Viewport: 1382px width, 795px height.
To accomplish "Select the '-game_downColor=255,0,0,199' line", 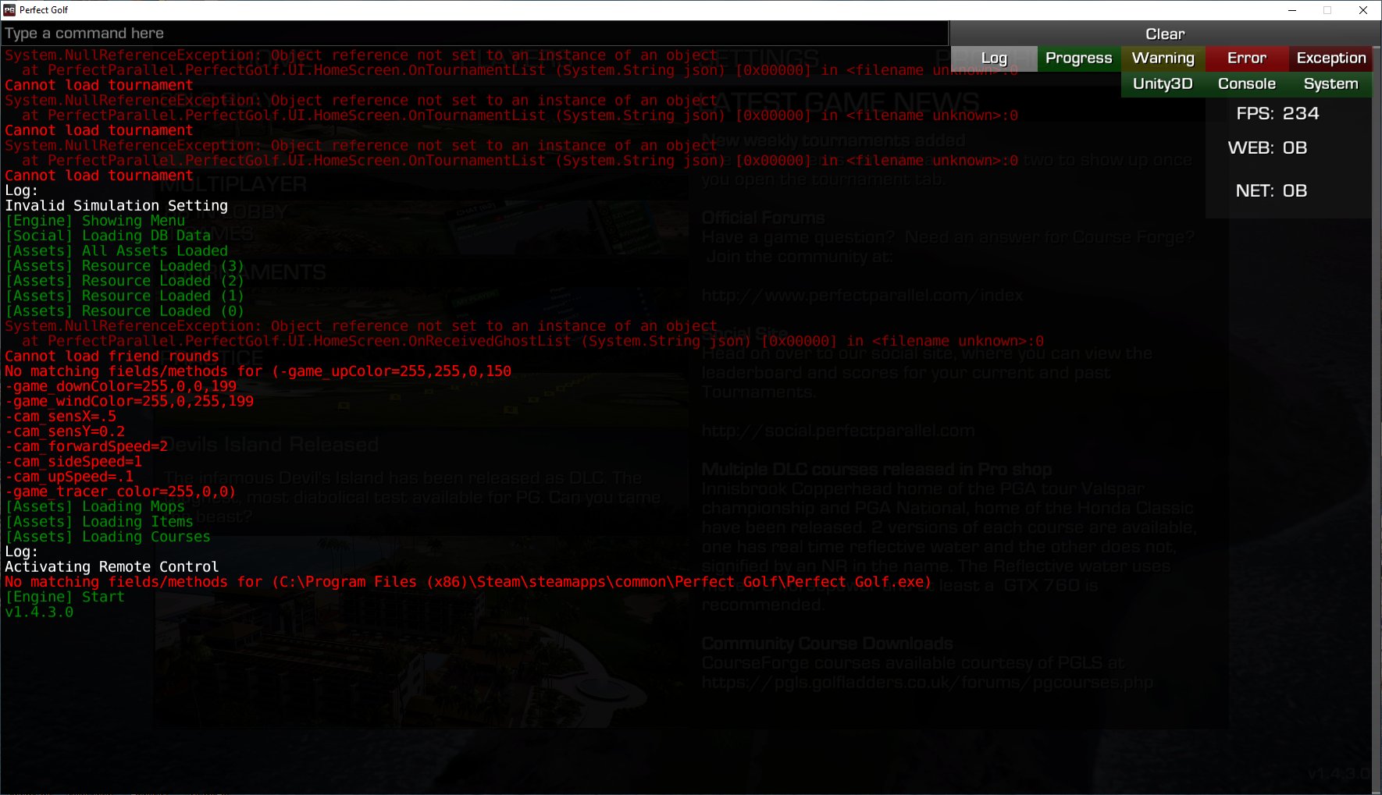I will [121, 386].
